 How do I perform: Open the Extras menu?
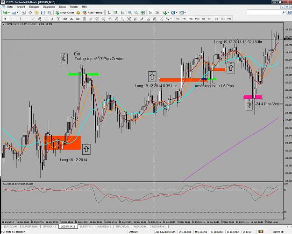point(63,7)
